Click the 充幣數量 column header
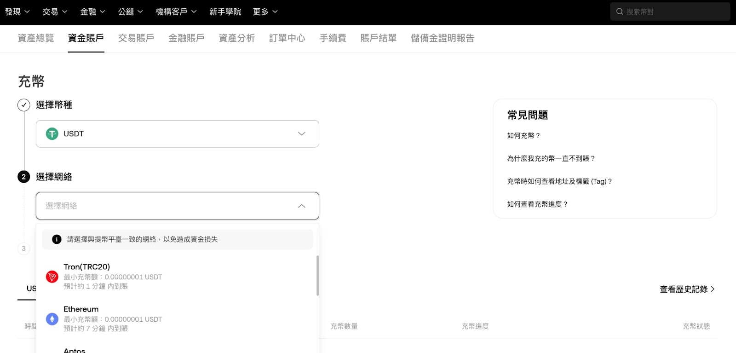736x353 pixels. pos(344,326)
